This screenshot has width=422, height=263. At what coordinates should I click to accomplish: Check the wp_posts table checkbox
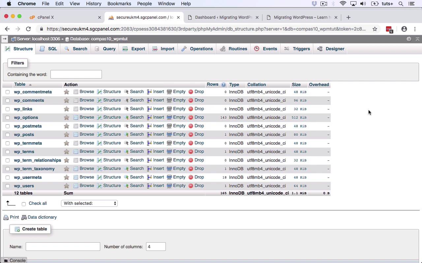click(8, 135)
